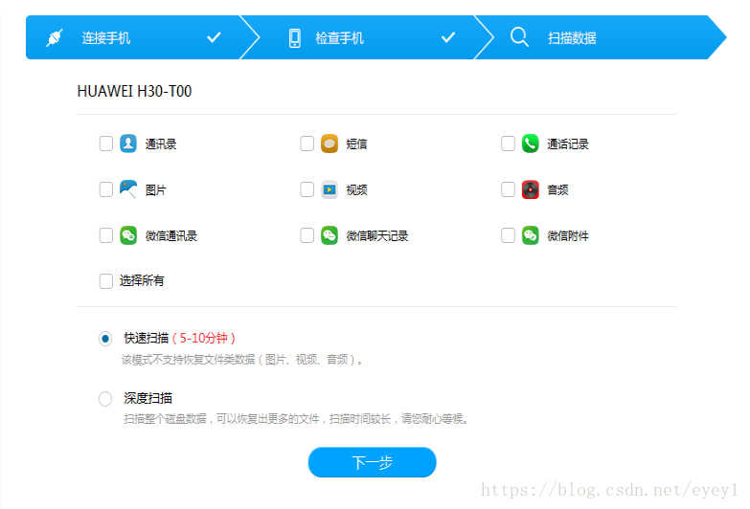Click the 微信附件 label text
This screenshot has width=750, height=509.
pyautogui.click(x=568, y=235)
